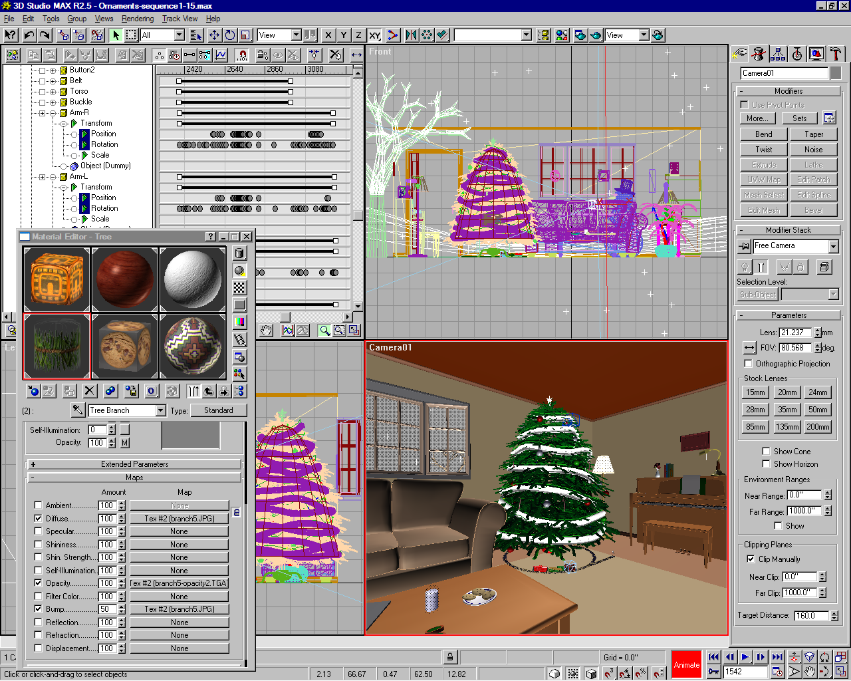This screenshot has height=681, width=851.
Task: Click the Get Material icon
Action: [33, 391]
